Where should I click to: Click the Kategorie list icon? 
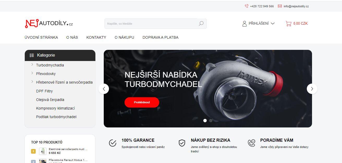click(x=32, y=55)
